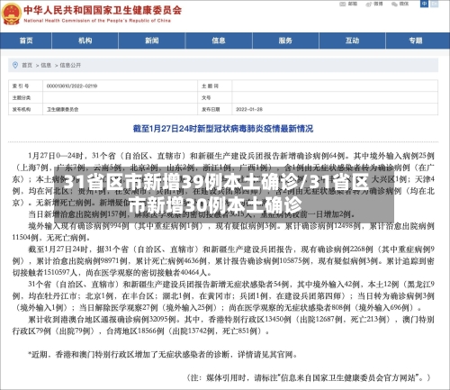Click the 微博 text label in header
Image resolution: width=450 pixels, height=390 pixels.
point(378,4)
